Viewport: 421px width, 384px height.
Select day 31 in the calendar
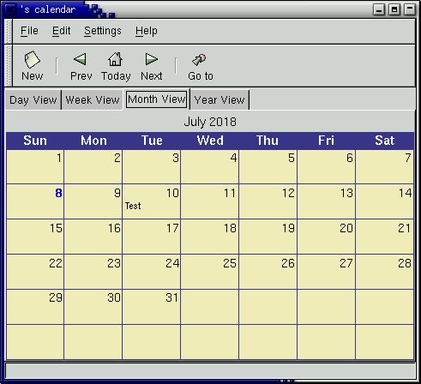152,307
